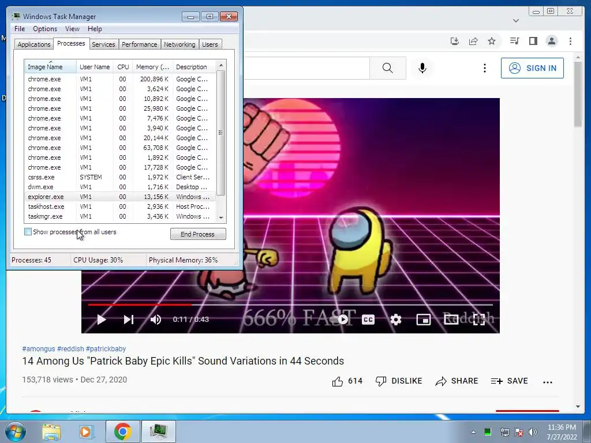Play the YouTube video
Image resolution: width=591 pixels, height=443 pixels.
click(x=102, y=320)
